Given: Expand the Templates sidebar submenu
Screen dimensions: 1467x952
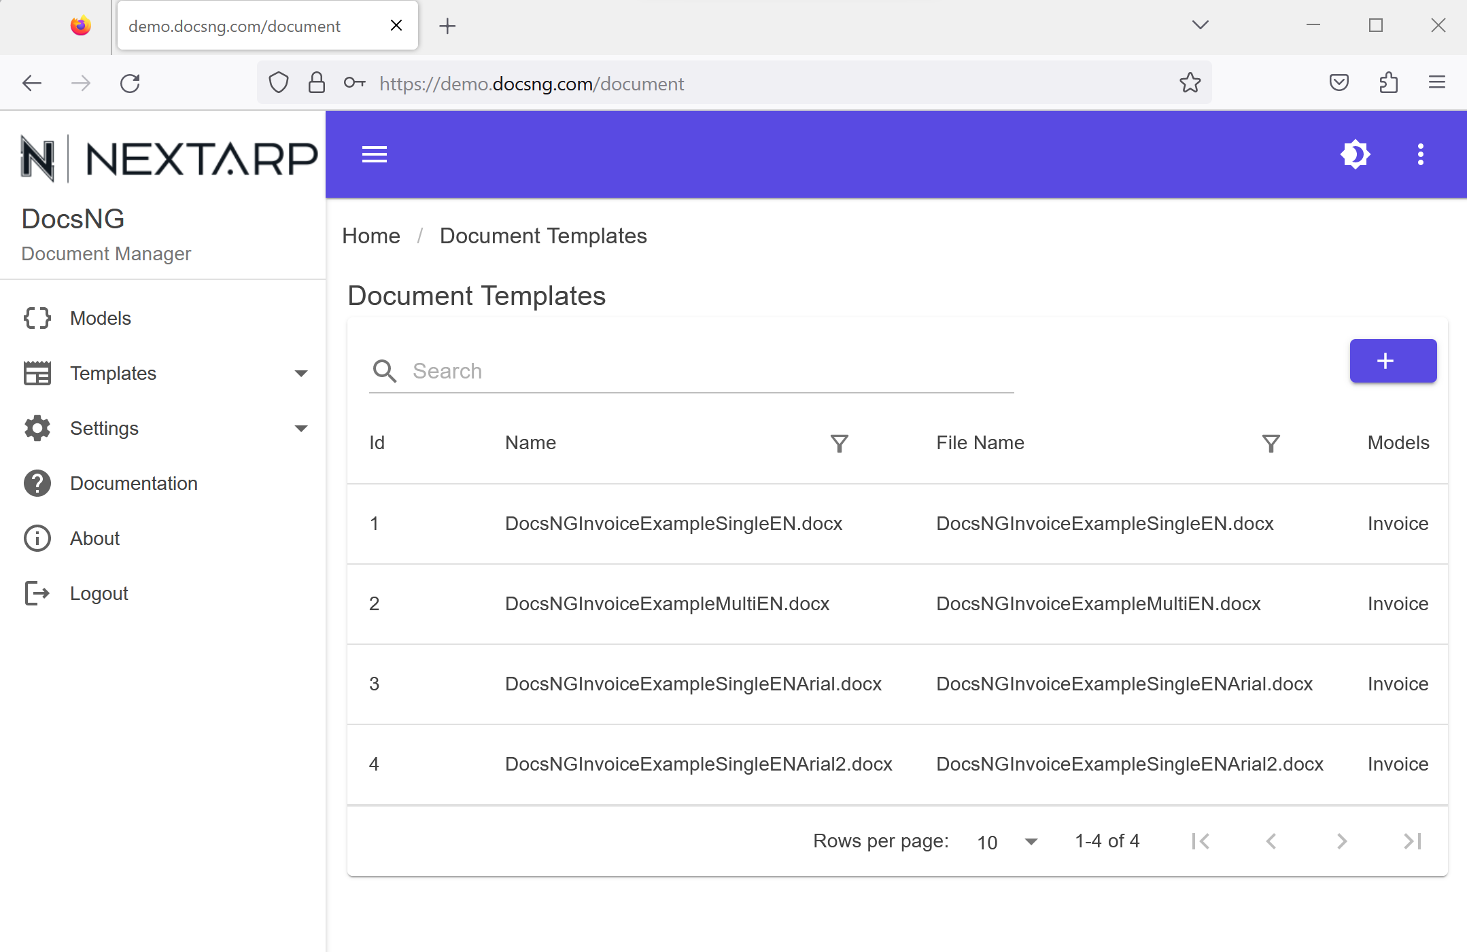Looking at the screenshot, I should (300, 373).
